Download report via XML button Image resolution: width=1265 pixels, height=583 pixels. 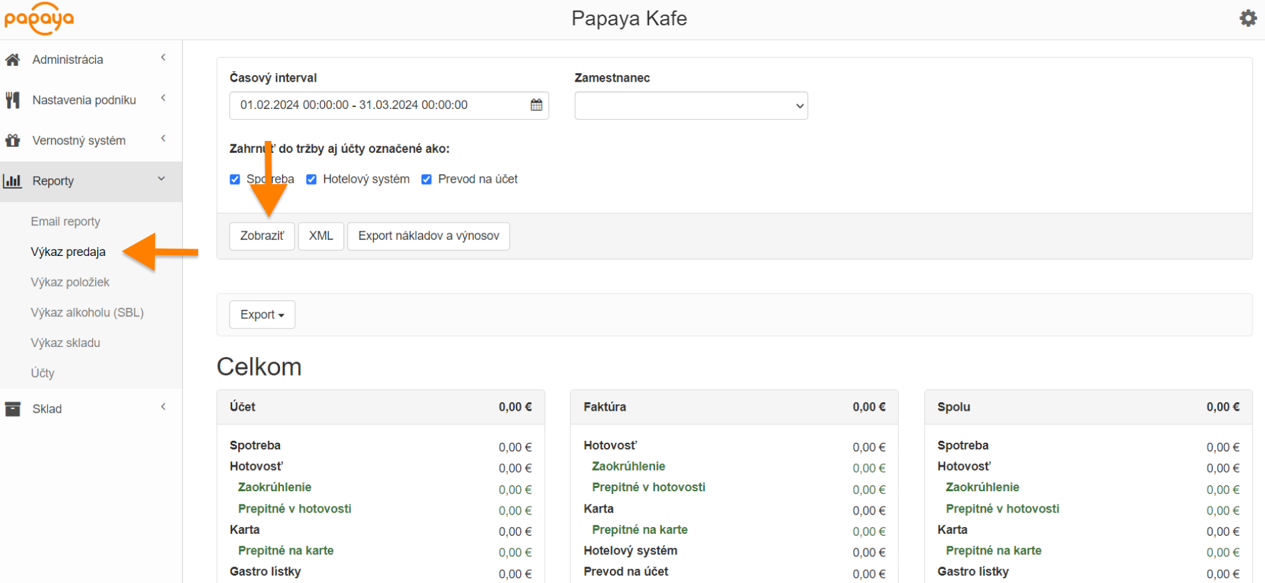pyautogui.click(x=321, y=236)
